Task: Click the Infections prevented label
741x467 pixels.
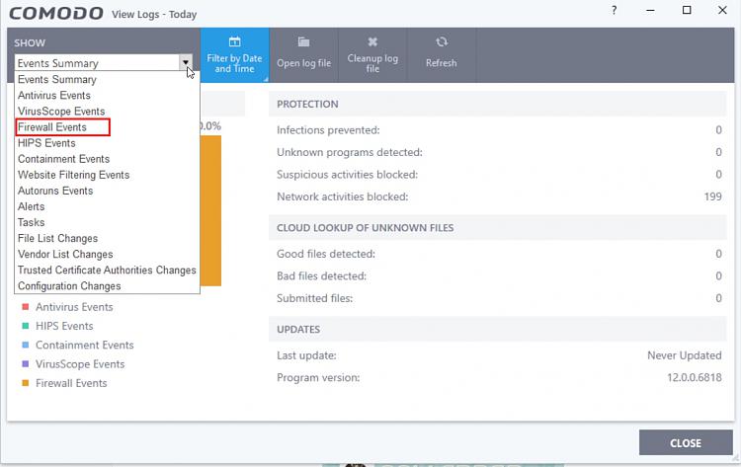Action: pyautogui.click(x=328, y=130)
